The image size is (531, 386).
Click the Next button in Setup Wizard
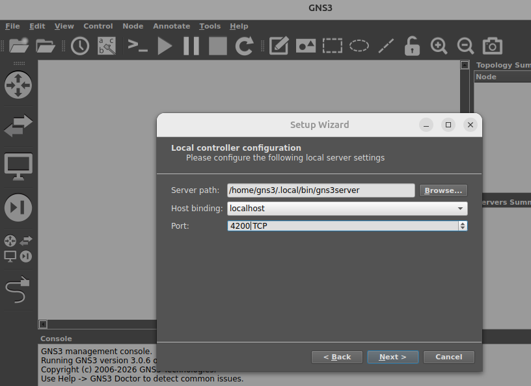click(392, 357)
